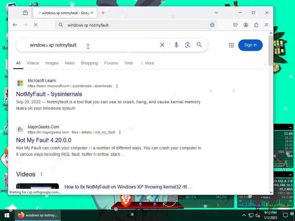Click scrollbar down arrow
The width and height of the screenshot is (295, 221).
pyautogui.click(x=271, y=192)
